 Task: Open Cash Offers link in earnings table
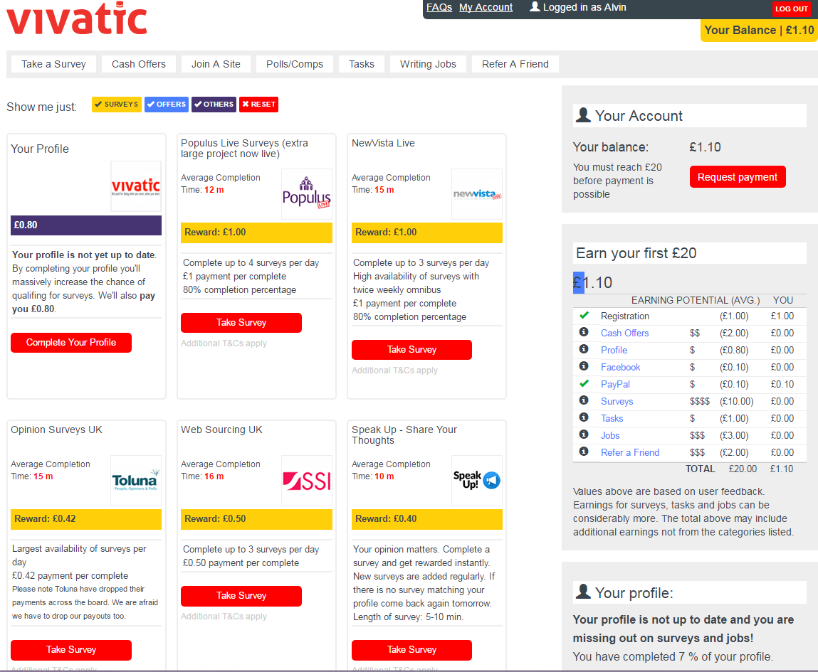click(624, 333)
